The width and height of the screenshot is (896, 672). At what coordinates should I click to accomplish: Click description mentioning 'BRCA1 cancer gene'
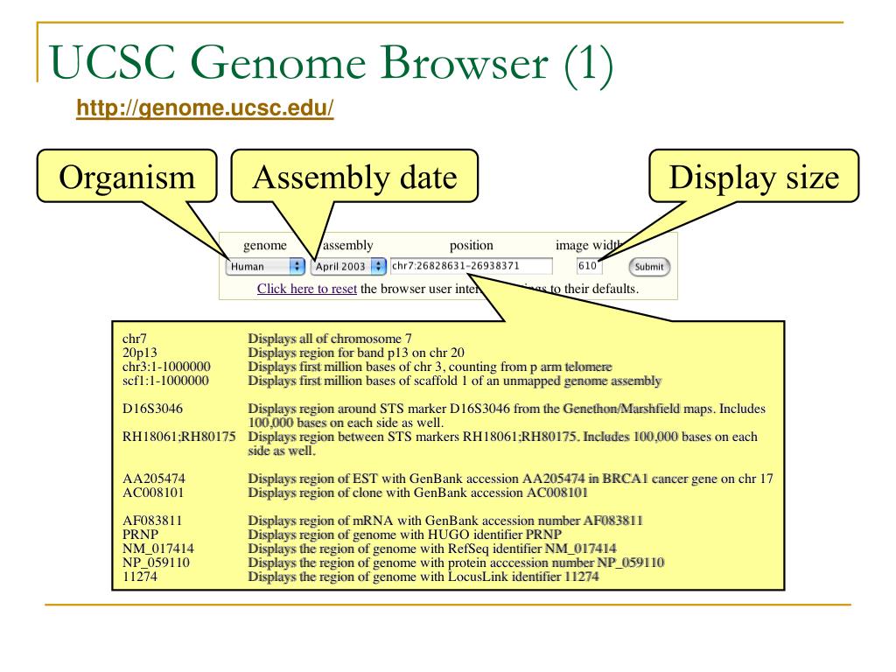[510, 479]
